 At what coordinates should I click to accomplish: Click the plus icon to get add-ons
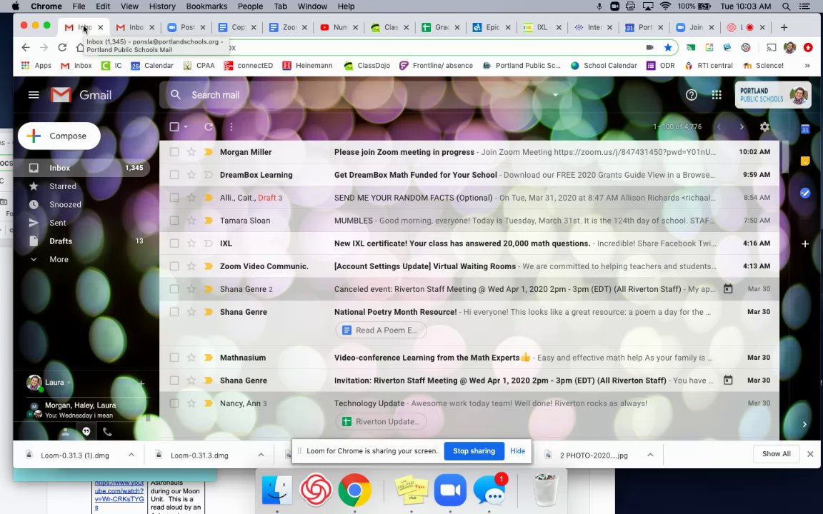[805, 244]
